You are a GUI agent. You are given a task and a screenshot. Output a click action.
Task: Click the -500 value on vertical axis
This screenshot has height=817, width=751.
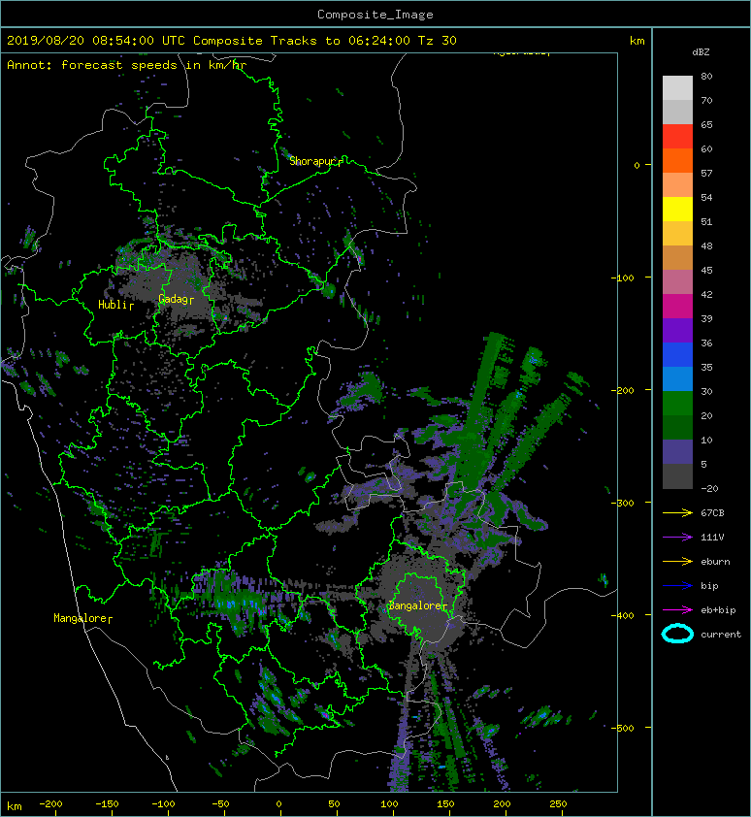tap(622, 728)
